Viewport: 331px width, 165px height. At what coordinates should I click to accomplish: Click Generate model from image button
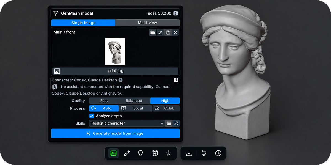click(x=115, y=133)
